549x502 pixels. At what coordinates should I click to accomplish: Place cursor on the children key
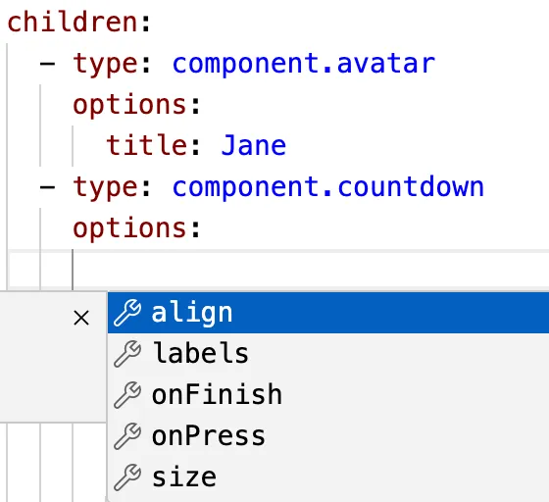coord(72,22)
